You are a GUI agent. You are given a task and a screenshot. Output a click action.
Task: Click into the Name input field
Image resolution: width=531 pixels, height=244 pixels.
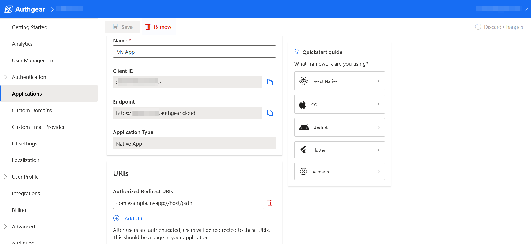[194, 52]
